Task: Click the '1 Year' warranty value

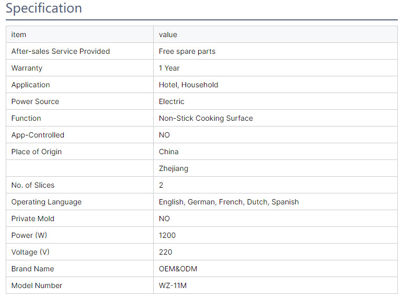Action: tap(169, 68)
